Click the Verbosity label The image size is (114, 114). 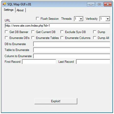point(92,19)
